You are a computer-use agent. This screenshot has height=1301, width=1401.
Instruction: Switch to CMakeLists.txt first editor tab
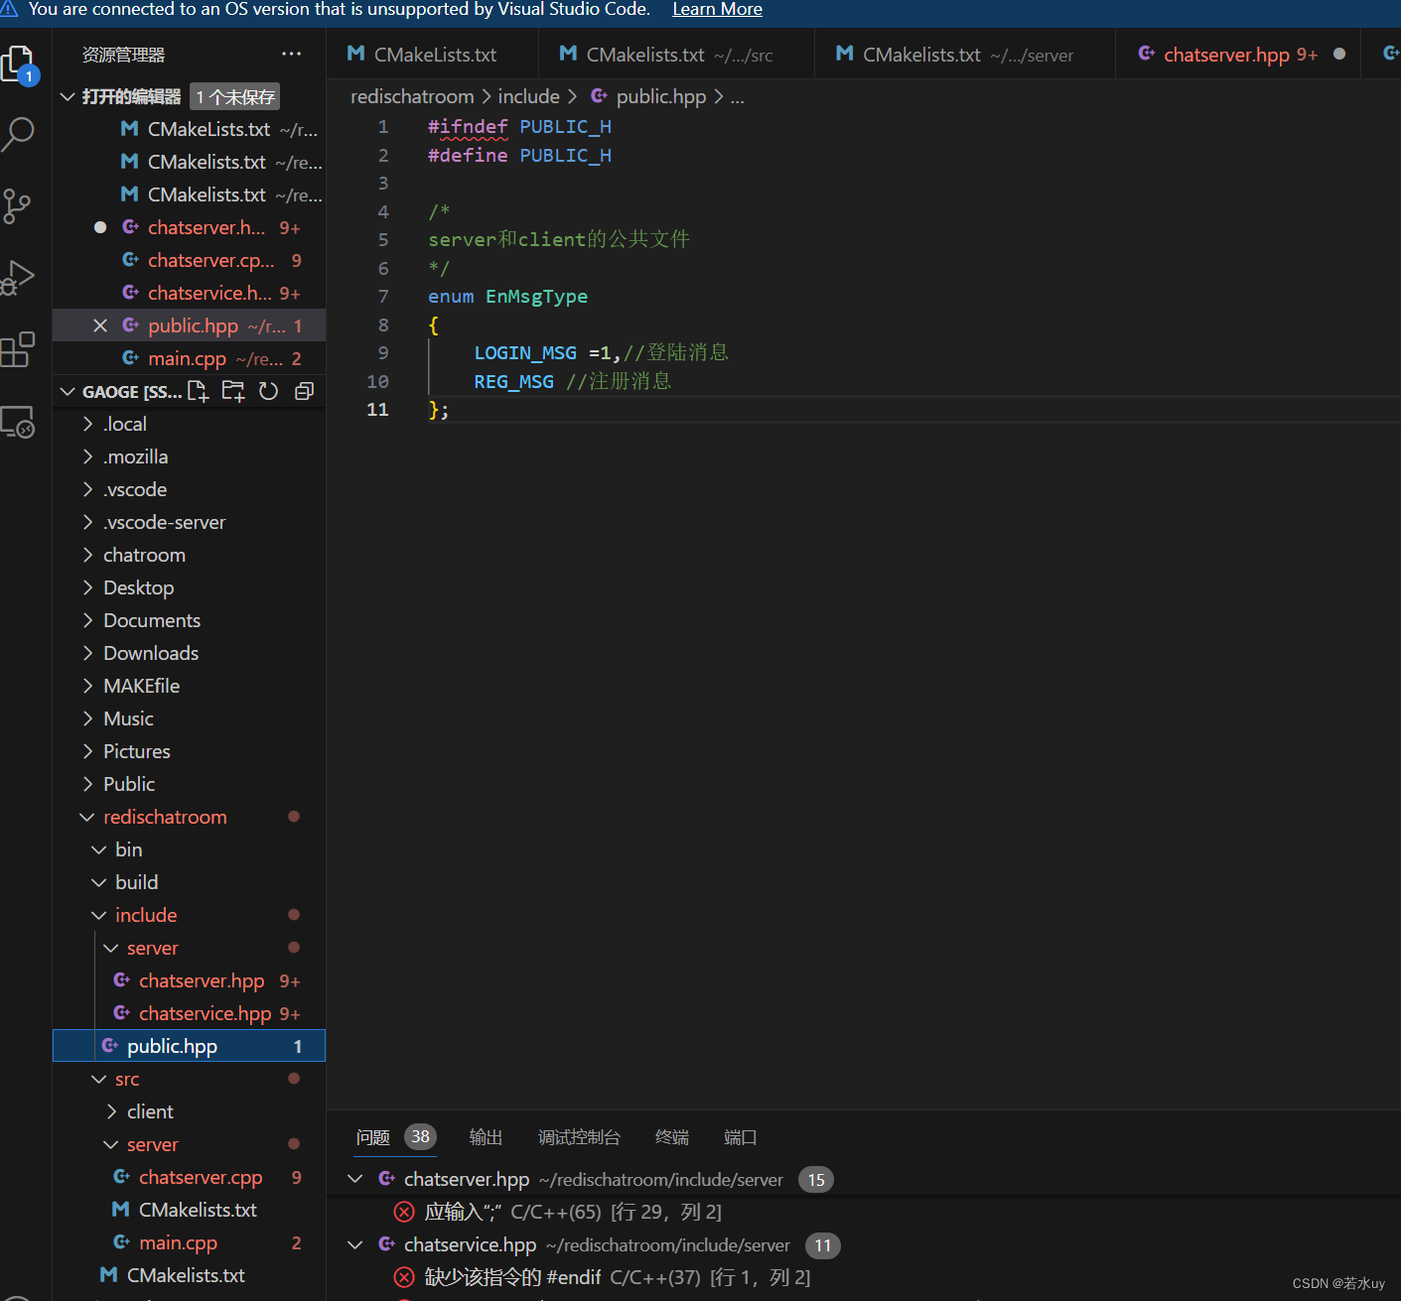(x=432, y=55)
